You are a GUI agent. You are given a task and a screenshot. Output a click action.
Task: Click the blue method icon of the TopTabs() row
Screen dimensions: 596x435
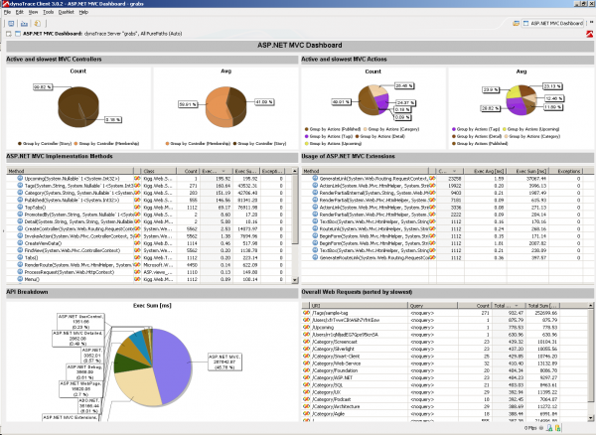[20, 207]
